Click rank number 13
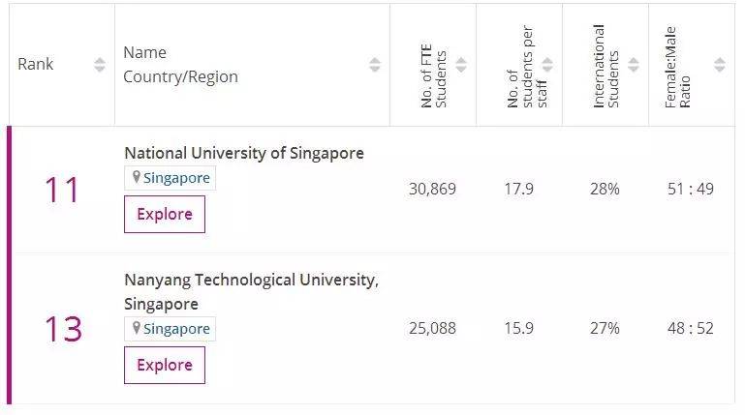This screenshot has height=415, width=745. pos(62,330)
